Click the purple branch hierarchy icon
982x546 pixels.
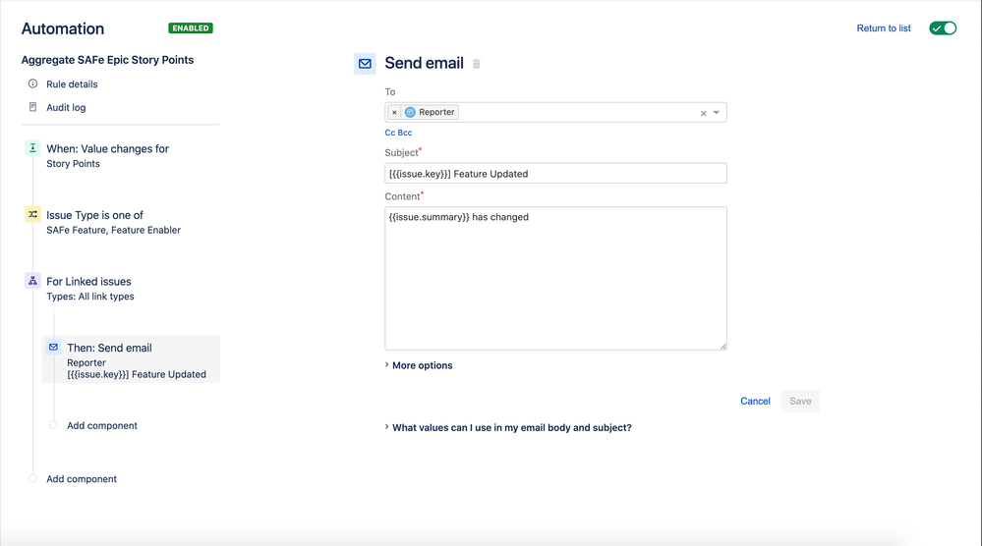[x=32, y=280]
